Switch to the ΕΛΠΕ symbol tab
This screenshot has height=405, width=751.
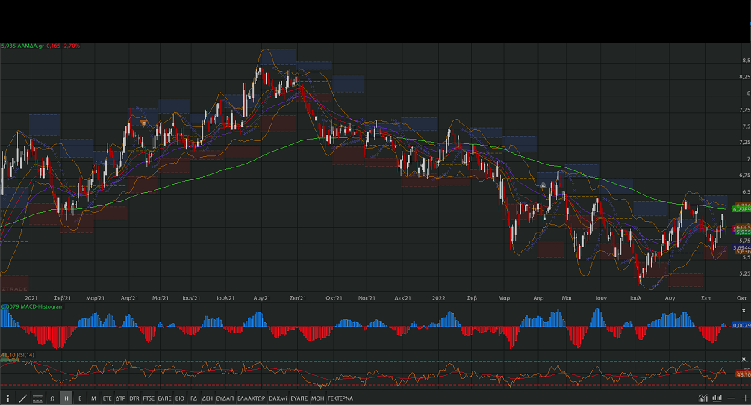[x=164, y=398]
